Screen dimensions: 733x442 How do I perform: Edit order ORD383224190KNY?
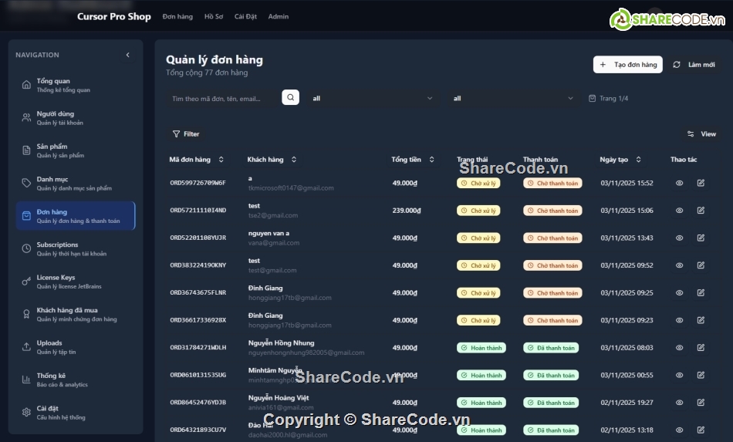(x=701, y=265)
